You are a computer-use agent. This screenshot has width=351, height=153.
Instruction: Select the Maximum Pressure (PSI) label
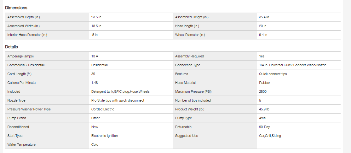(193, 91)
